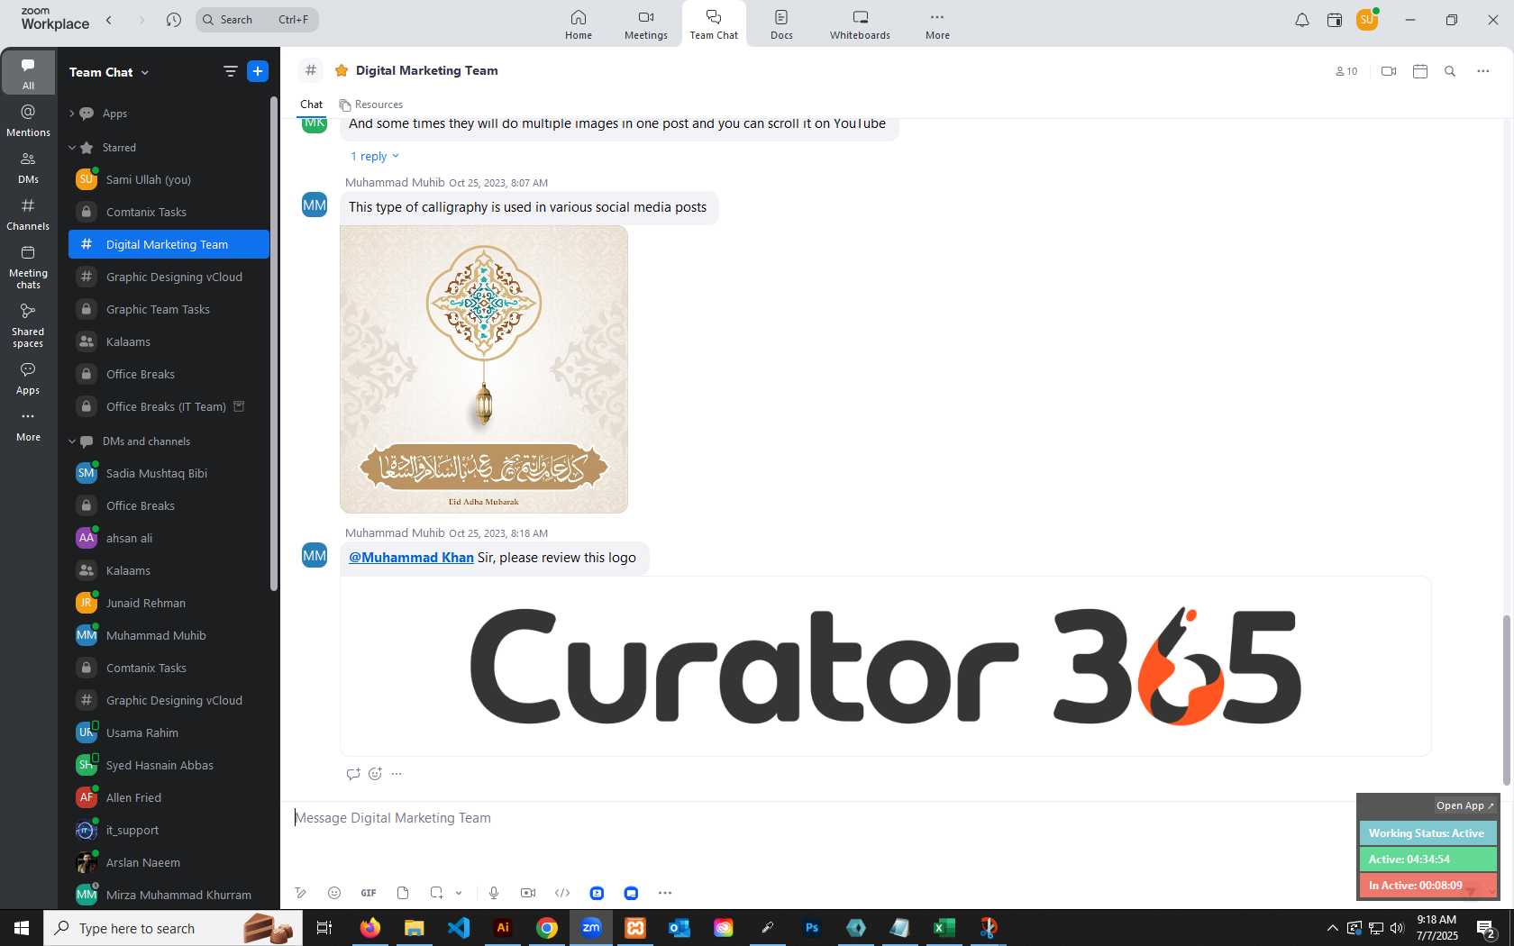The image size is (1514, 946).
Task: Go to the Whiteboards tab
Action: click(860, 24)
